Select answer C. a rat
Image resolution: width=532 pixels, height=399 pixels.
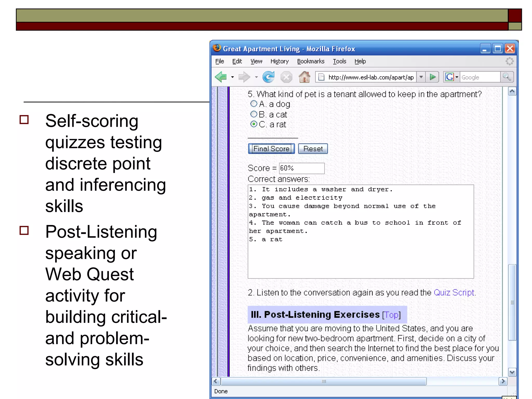[x=254, y=124]
